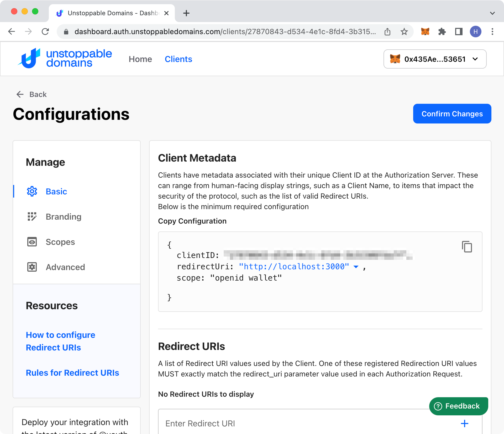Click the browser forward arrow

click(x=28, y=32)
